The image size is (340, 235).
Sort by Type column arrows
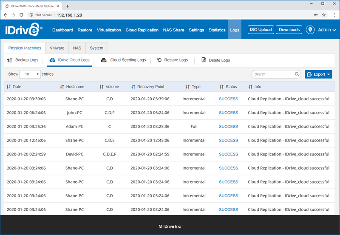[x=187, y=87]
